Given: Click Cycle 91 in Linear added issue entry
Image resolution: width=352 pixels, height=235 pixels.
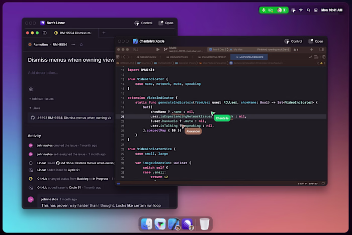Looking at the screenshot, I should point(73,170).
